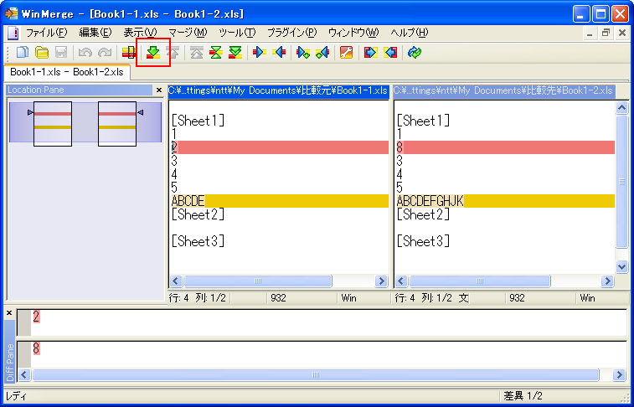Click Copy to Left arrow icon

coord(279,53)
